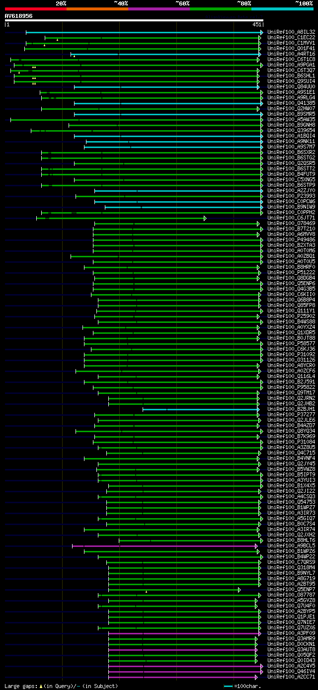
Task: Open hit UniRef100_Q116L4
Action: click(x=291, y=377)
